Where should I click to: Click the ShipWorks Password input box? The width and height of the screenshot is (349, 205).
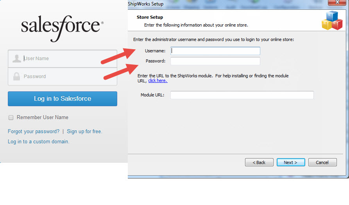215,61
